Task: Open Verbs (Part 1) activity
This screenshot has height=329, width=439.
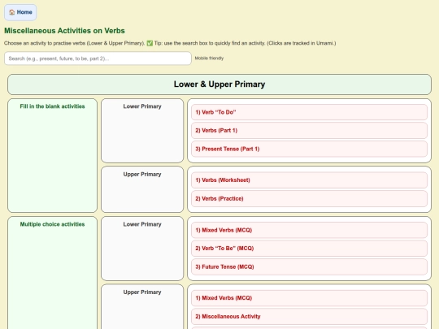Action: point(309,131)
